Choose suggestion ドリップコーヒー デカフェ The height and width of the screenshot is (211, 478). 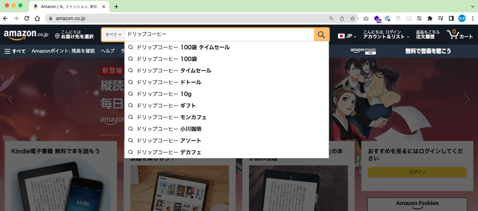[x=168, y=152]
